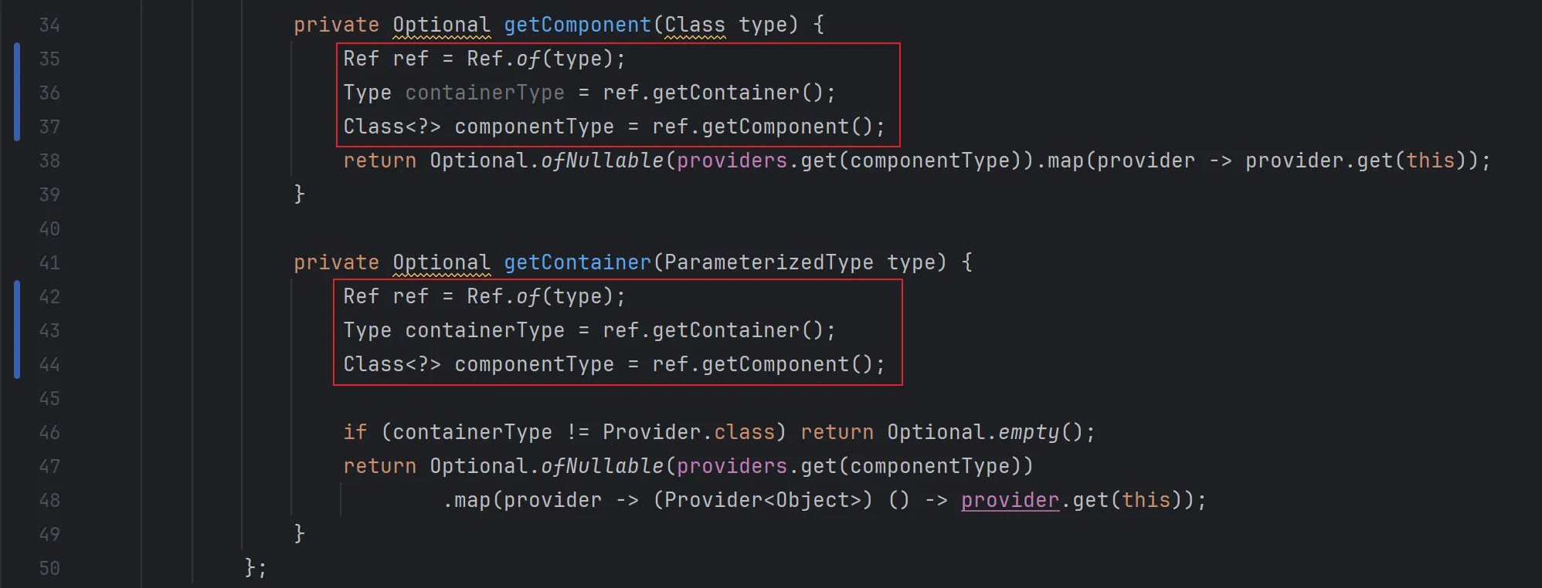
Task: Click the Optional.empty() call on line 46
Action: coord(990,433)
